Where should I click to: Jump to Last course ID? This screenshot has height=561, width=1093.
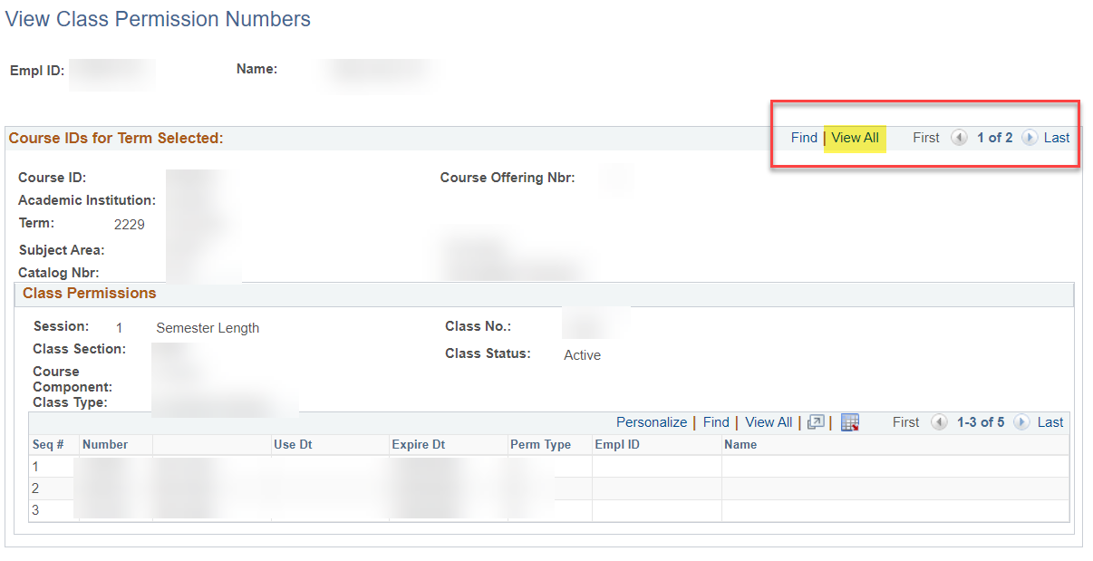(x=1057, y=138)
